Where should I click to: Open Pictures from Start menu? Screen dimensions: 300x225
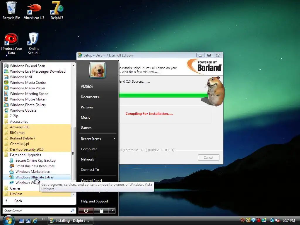[98, 107]
